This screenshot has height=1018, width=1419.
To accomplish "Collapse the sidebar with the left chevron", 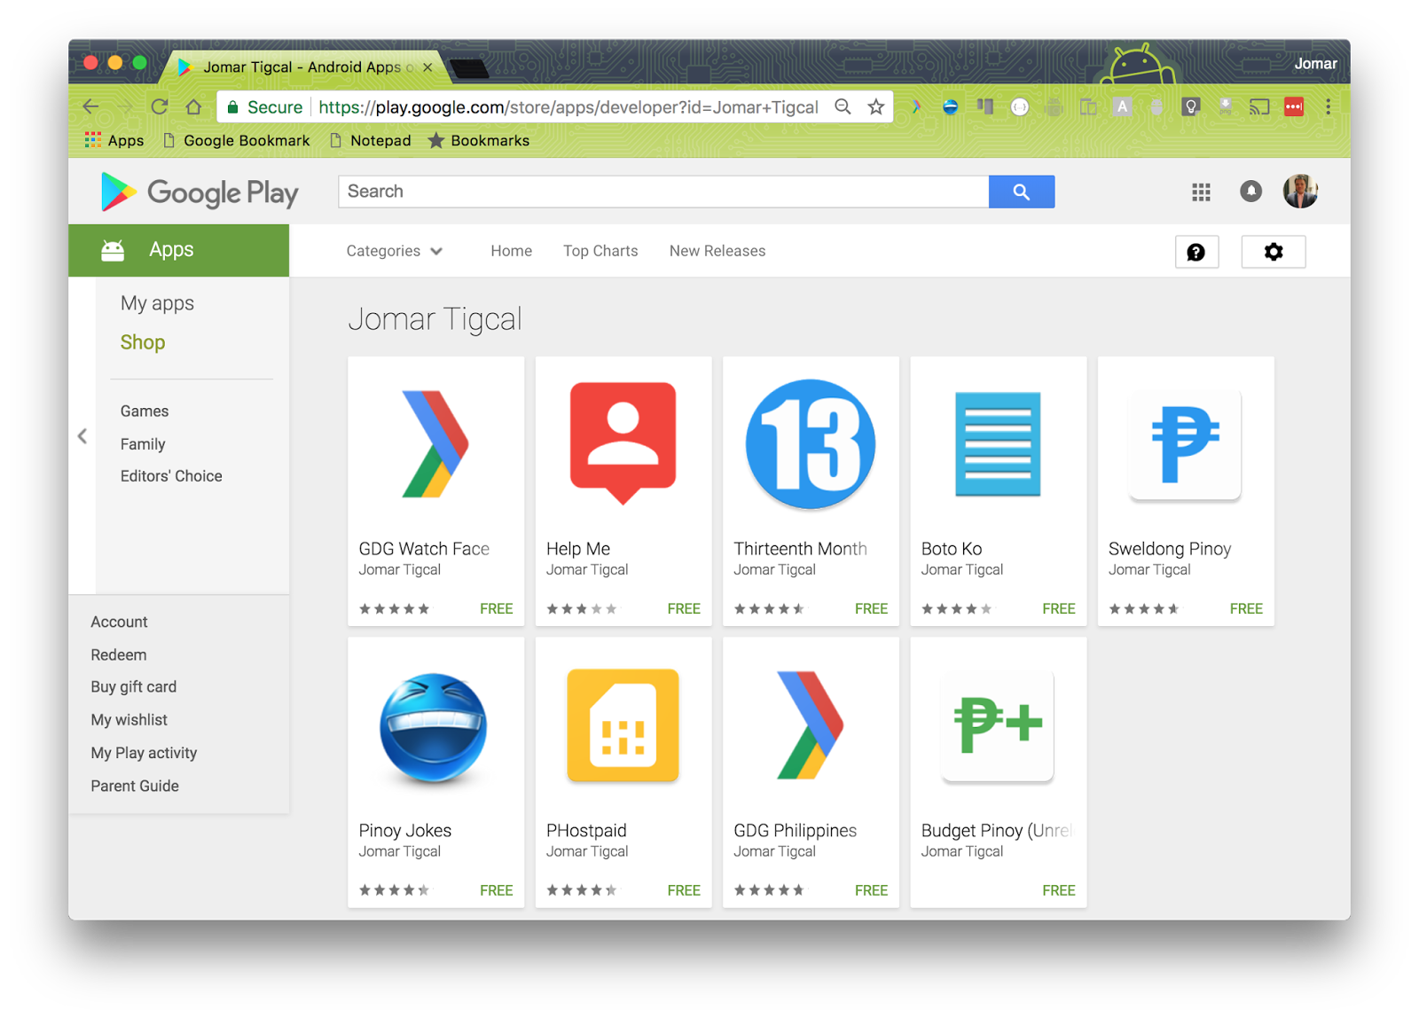I will point(82,435).
